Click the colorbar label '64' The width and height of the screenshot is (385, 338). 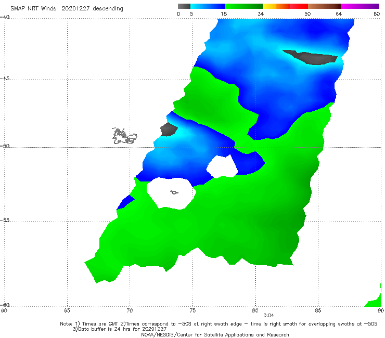(x=339, y=14)
